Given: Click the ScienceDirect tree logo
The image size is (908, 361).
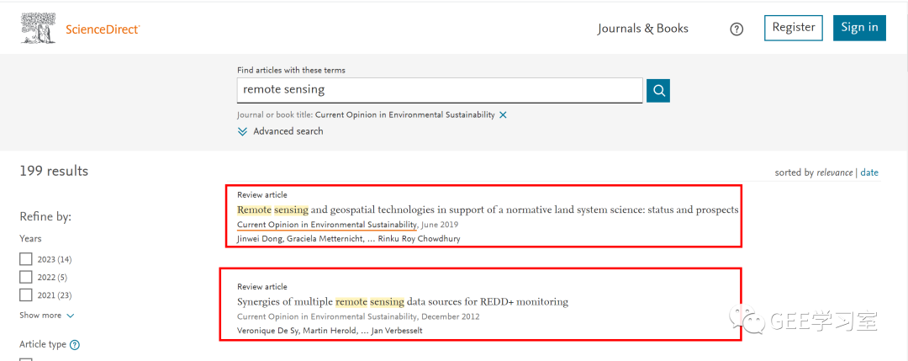Looking at the screenshot, I should pyautogui.click(x=40, y=29).
